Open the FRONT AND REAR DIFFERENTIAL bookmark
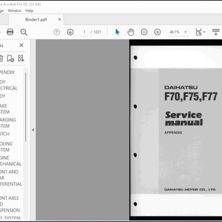 tap(11, 178)
